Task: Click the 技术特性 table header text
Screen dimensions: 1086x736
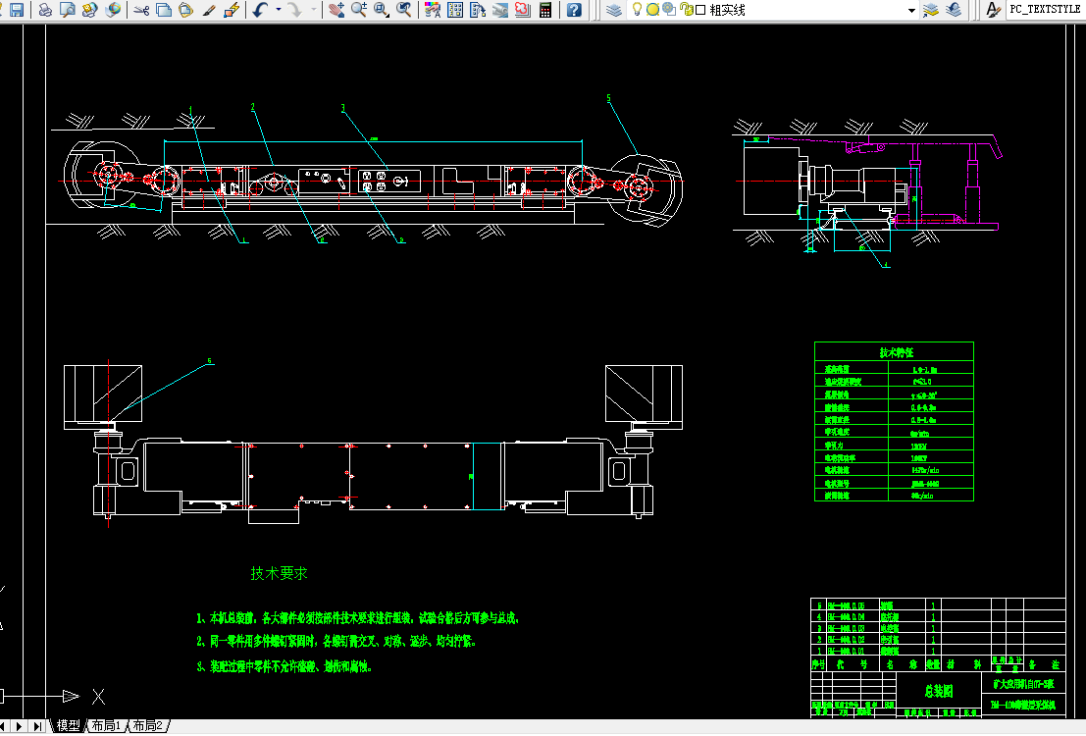Action: 897,352
